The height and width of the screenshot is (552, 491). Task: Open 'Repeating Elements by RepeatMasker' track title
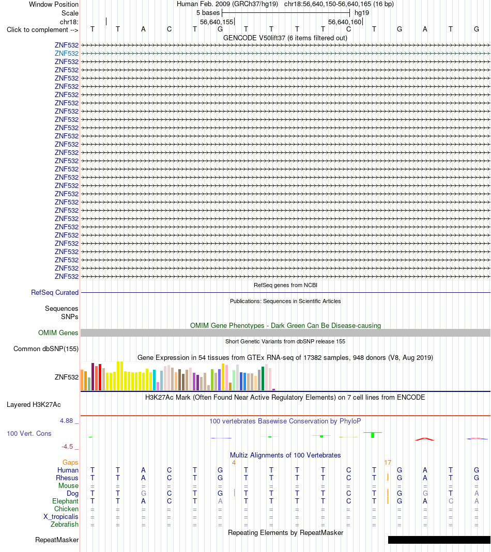click(x=285, y=533)
